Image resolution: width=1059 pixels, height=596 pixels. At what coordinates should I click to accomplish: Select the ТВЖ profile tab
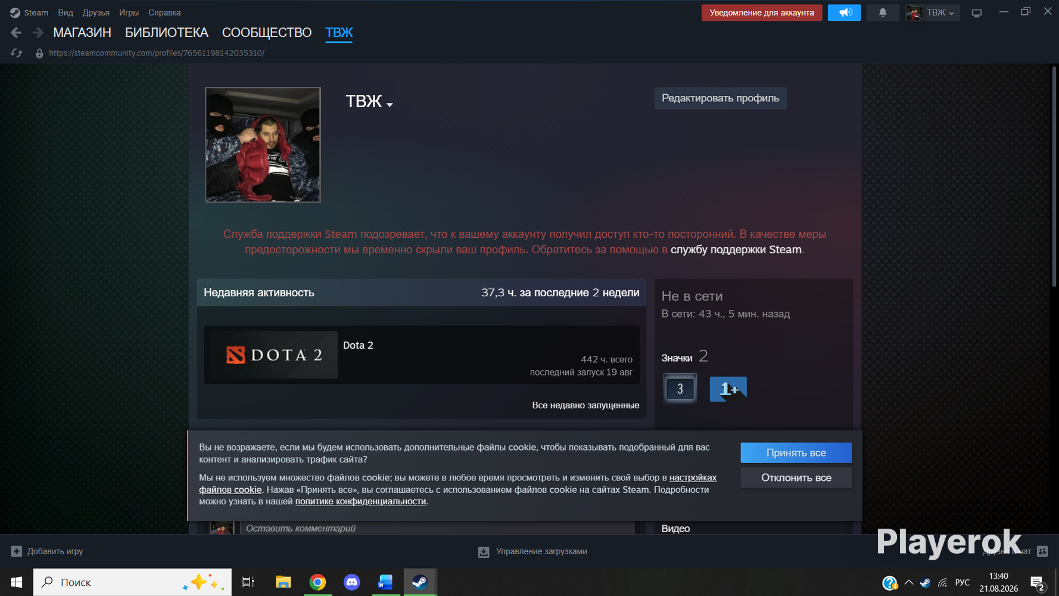pos(339,33)
